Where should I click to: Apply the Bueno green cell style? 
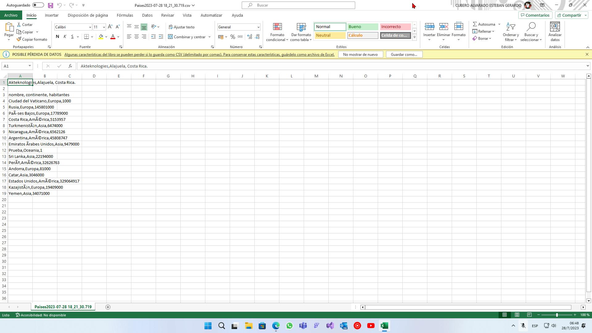pos(363,27)
